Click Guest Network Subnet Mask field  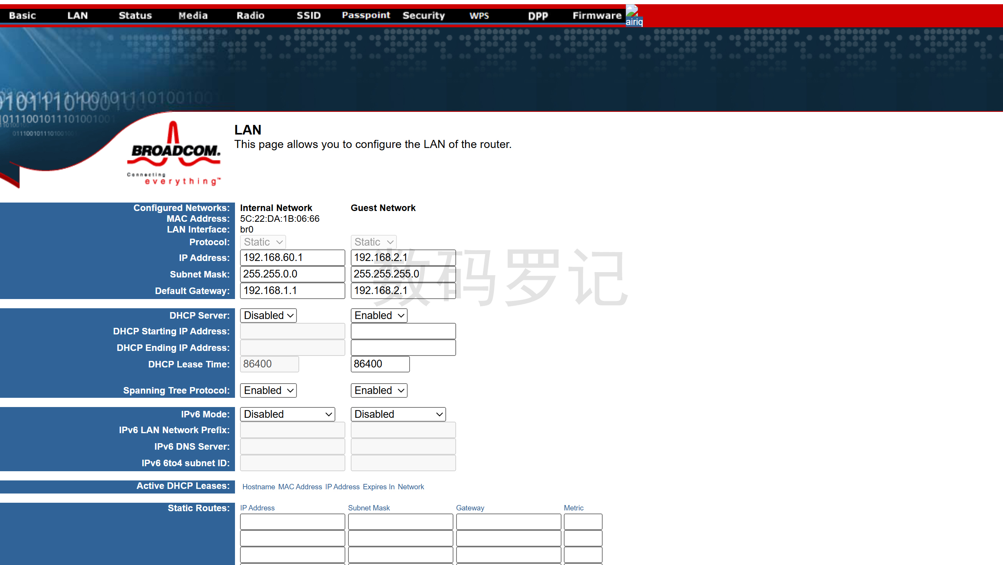(403, 274)
